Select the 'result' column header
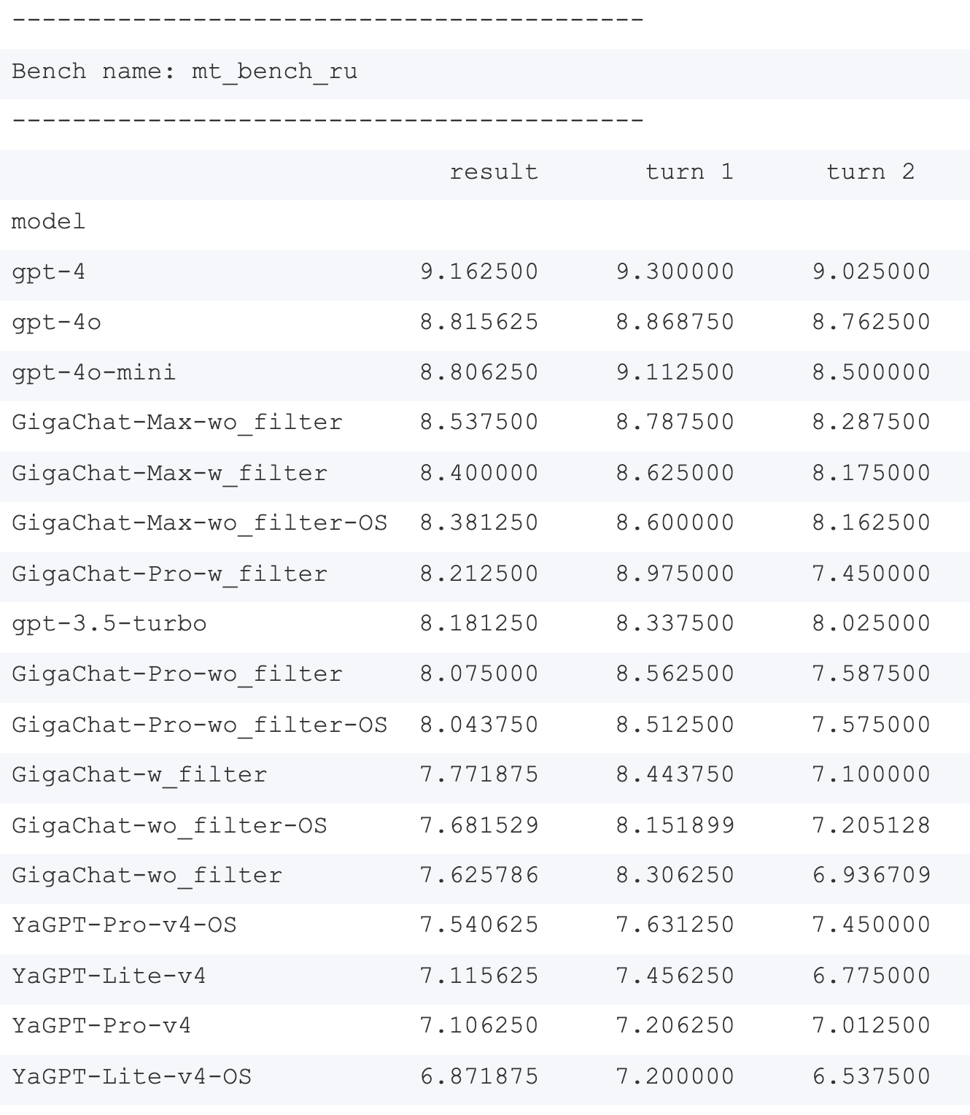Screen dimensions: 970x1115 coord(494,172)
